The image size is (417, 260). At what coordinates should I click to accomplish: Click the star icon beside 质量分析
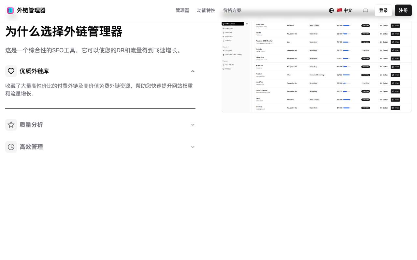(11, 125)
